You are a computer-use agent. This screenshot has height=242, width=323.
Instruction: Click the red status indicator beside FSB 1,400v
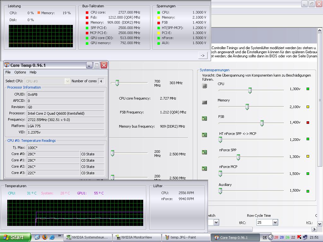click(308, 123)
